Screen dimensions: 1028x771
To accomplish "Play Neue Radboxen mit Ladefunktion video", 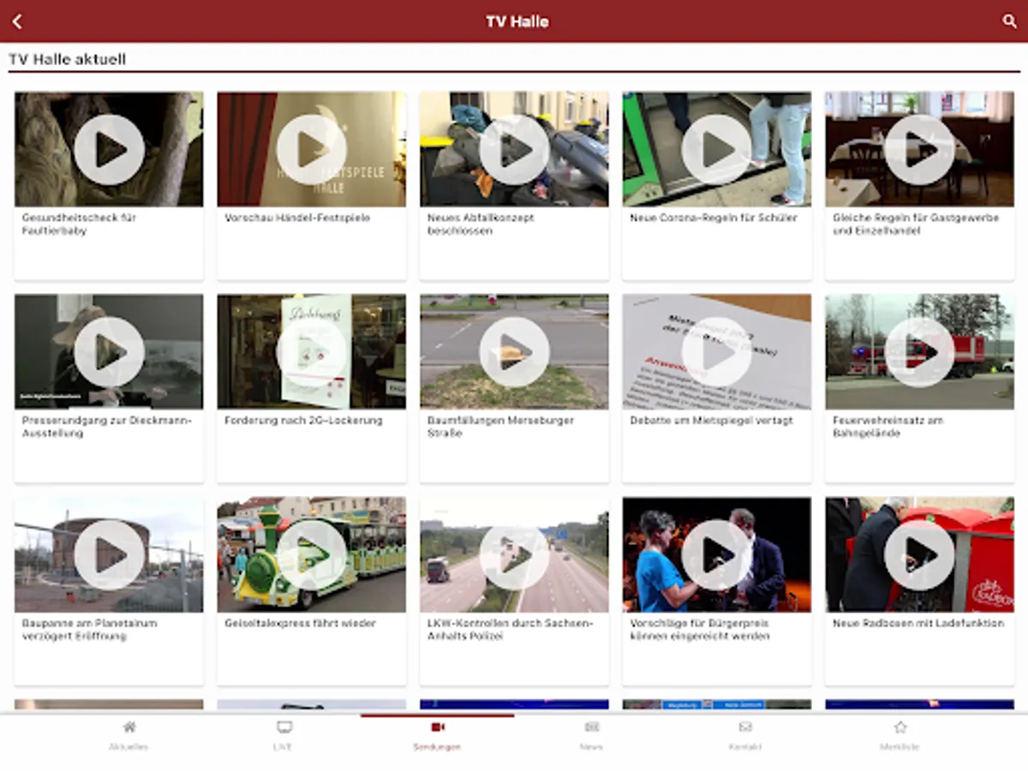I will coord(919,555).
